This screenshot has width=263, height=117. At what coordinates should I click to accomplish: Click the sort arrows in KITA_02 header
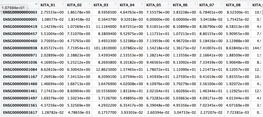90,4
